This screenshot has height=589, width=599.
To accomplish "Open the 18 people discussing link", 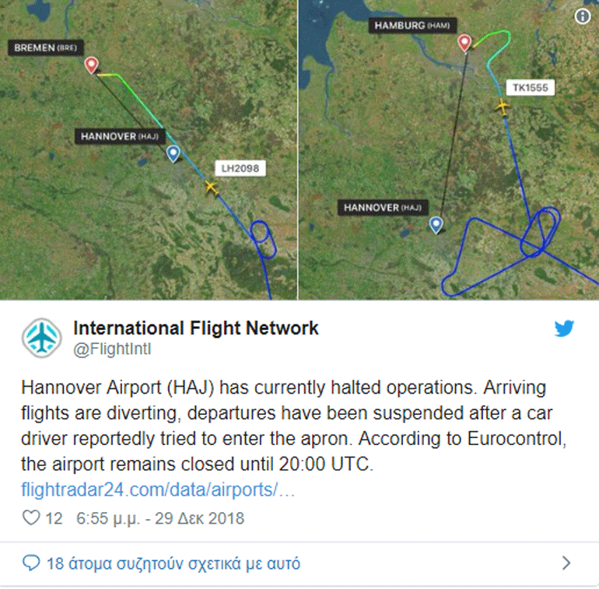I will pos(173,563).
